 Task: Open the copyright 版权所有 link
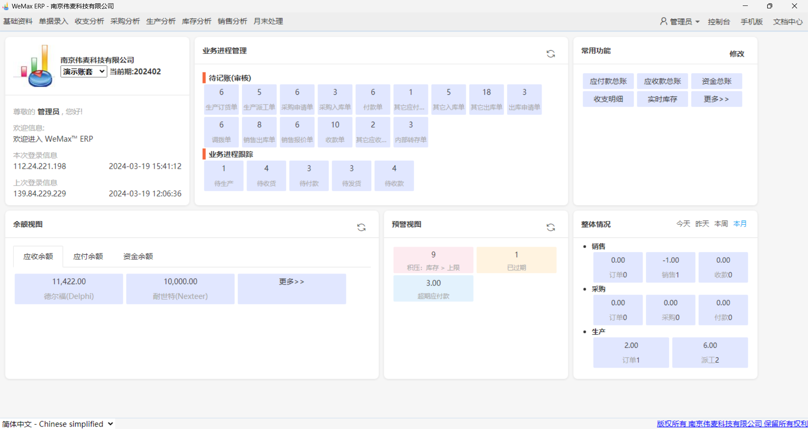(x=732, y=424)
